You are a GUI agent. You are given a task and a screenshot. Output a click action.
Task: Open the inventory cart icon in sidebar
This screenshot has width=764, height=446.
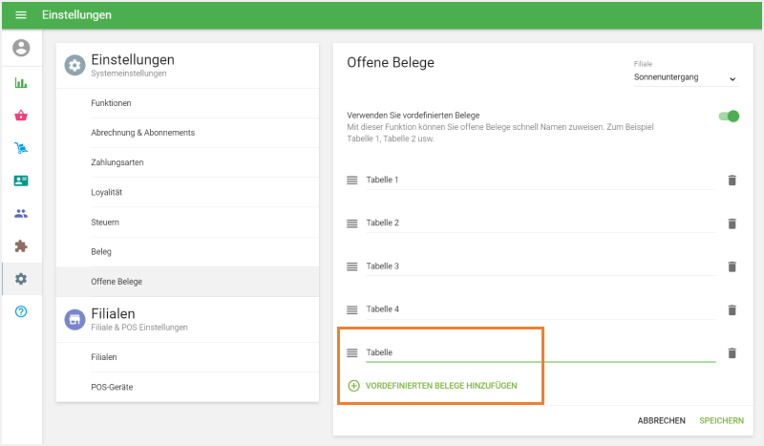21,148
